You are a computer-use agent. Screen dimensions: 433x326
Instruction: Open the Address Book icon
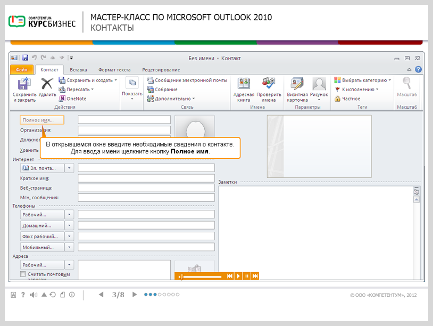[244, 84]
